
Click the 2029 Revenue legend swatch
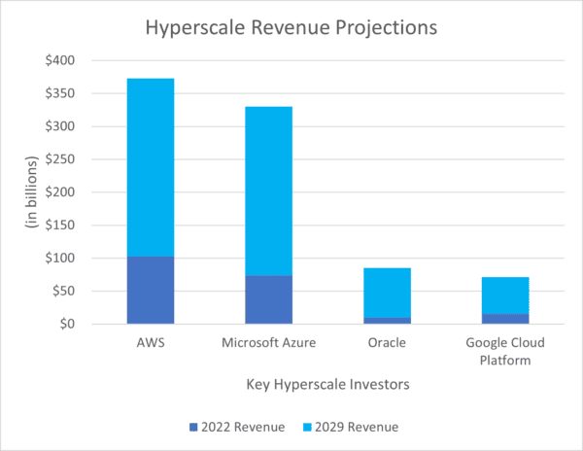pos(307,428)
